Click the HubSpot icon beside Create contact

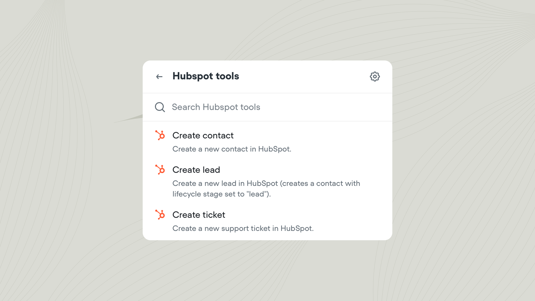click(160, 135)
